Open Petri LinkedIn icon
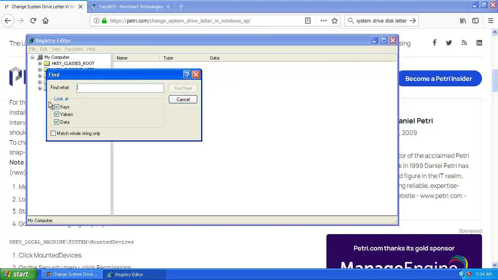The height and width of the screenshot is (280, 498). (479, 43)
